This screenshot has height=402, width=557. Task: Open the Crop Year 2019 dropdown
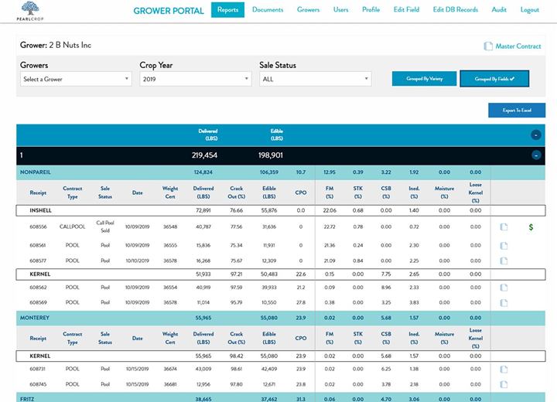click(x=196, y=79)
